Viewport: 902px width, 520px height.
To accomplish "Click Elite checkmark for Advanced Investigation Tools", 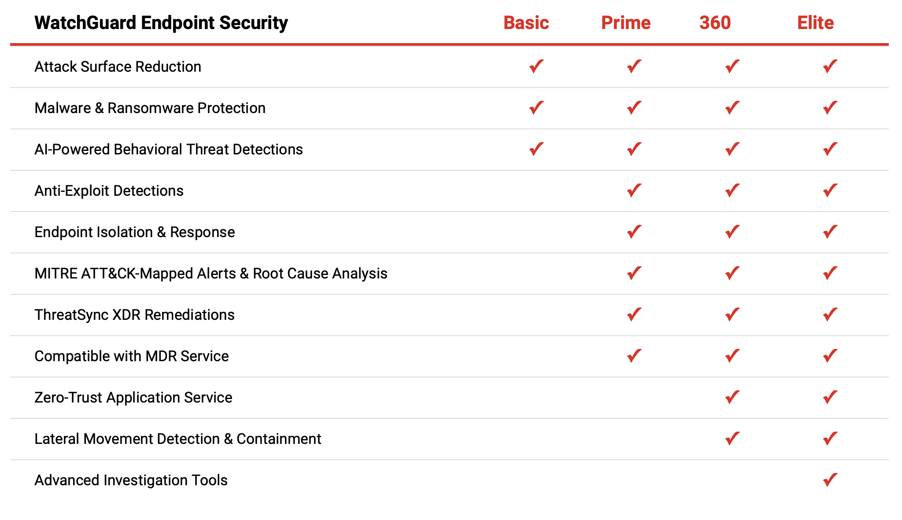I will [x=830, y=480].
